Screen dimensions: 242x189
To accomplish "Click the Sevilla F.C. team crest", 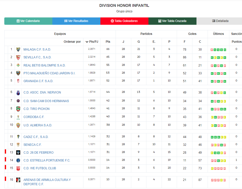I will [x=18, y=57].
